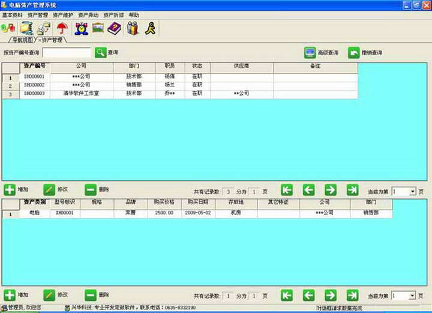Open the 资产折旧 menu
The width and height of the screenshot is (432, 313).
[x=113, y=15]
